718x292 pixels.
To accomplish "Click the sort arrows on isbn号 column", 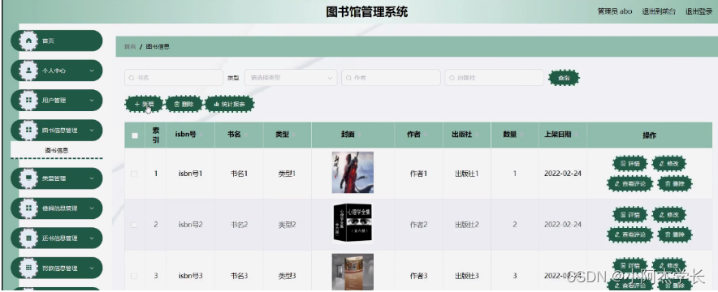I will click(201, 135).
